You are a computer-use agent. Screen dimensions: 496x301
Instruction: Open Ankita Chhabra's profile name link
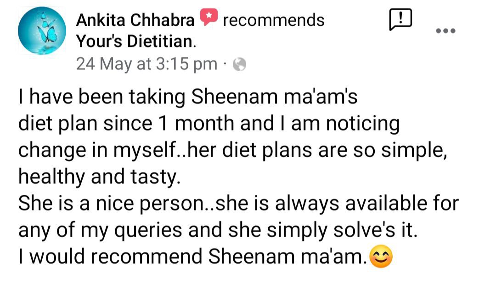click(135, 20)
